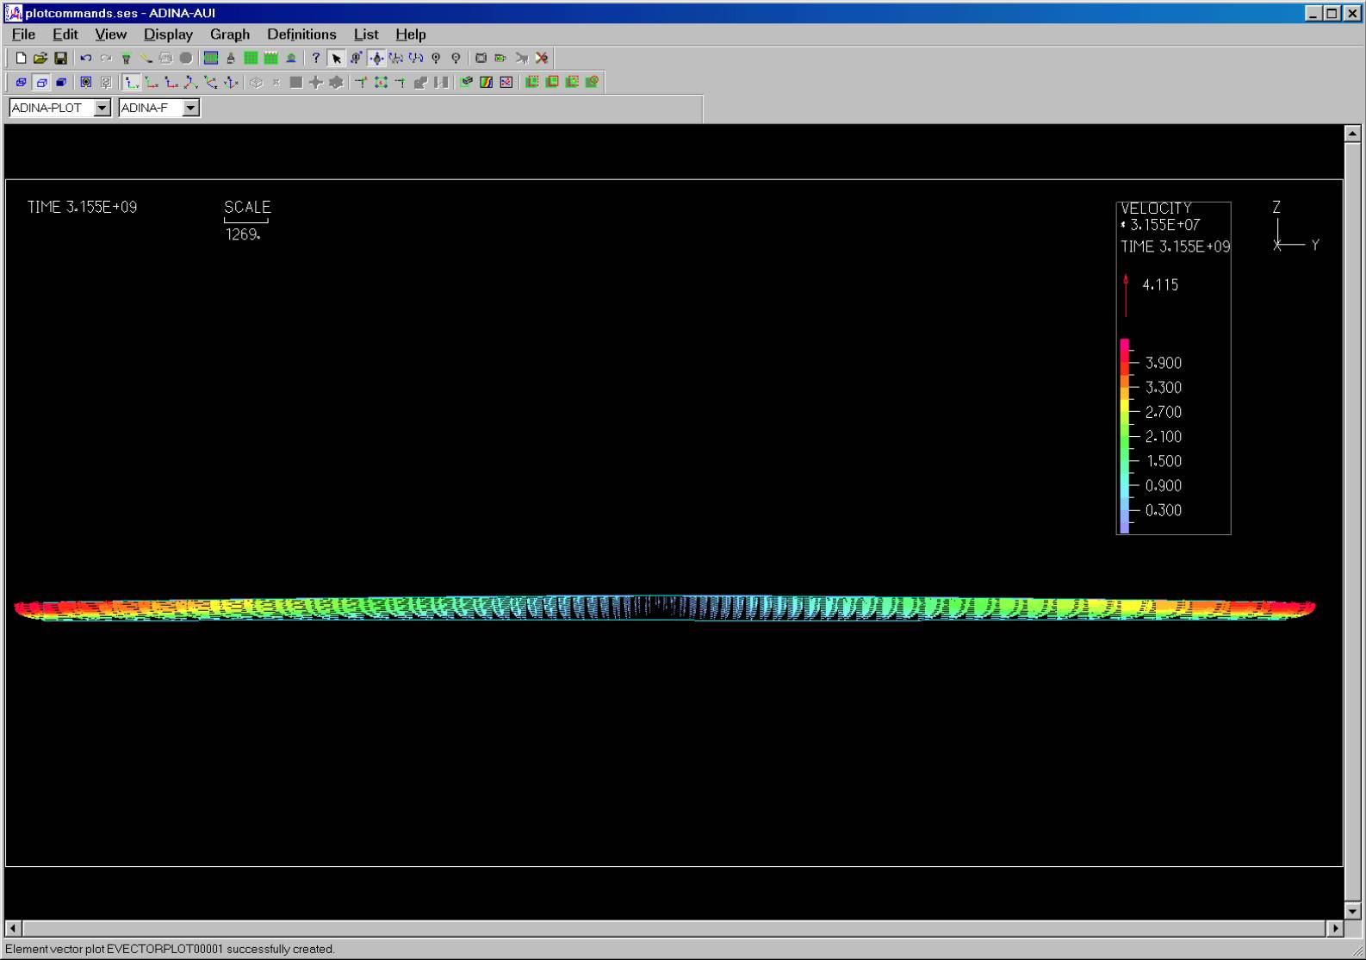Click the Open file folder icon
The image size is (1366, 960).
40,59
